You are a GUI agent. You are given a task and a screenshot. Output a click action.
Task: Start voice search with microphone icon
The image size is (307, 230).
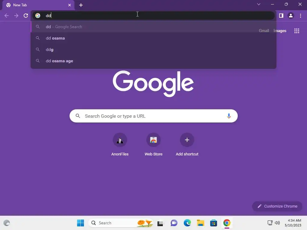[228, 116]
